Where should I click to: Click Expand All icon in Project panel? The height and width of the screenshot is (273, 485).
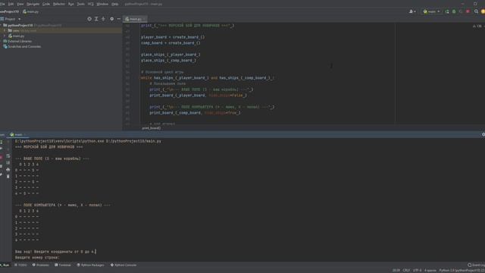click(96, 19)
